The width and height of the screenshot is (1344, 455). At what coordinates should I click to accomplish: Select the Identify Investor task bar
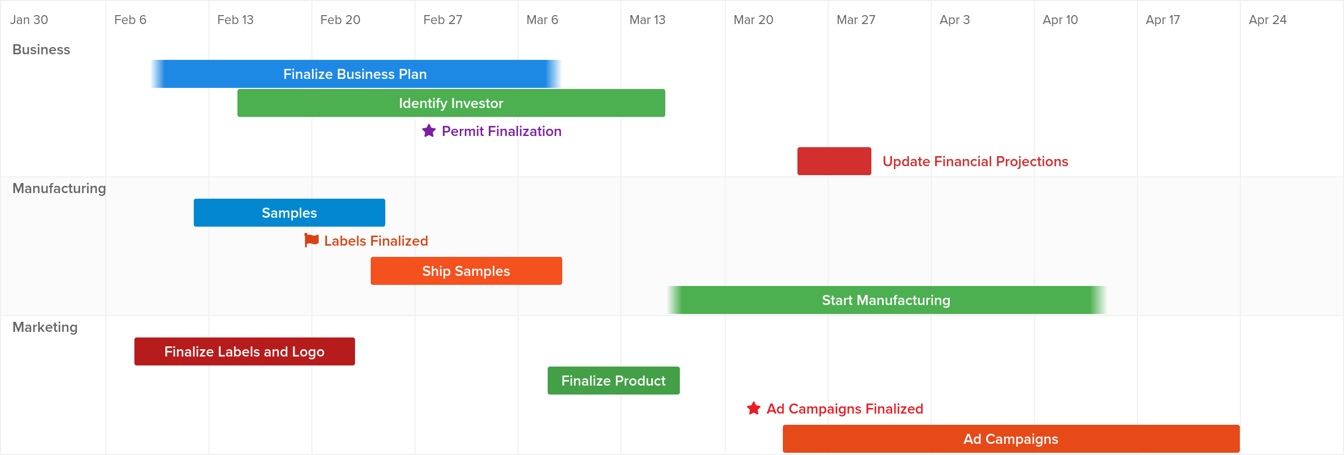[x=451, y=103]
